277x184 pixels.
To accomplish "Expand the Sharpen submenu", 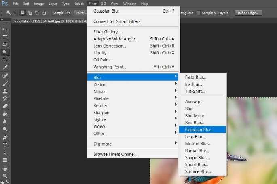I will 132,113.
